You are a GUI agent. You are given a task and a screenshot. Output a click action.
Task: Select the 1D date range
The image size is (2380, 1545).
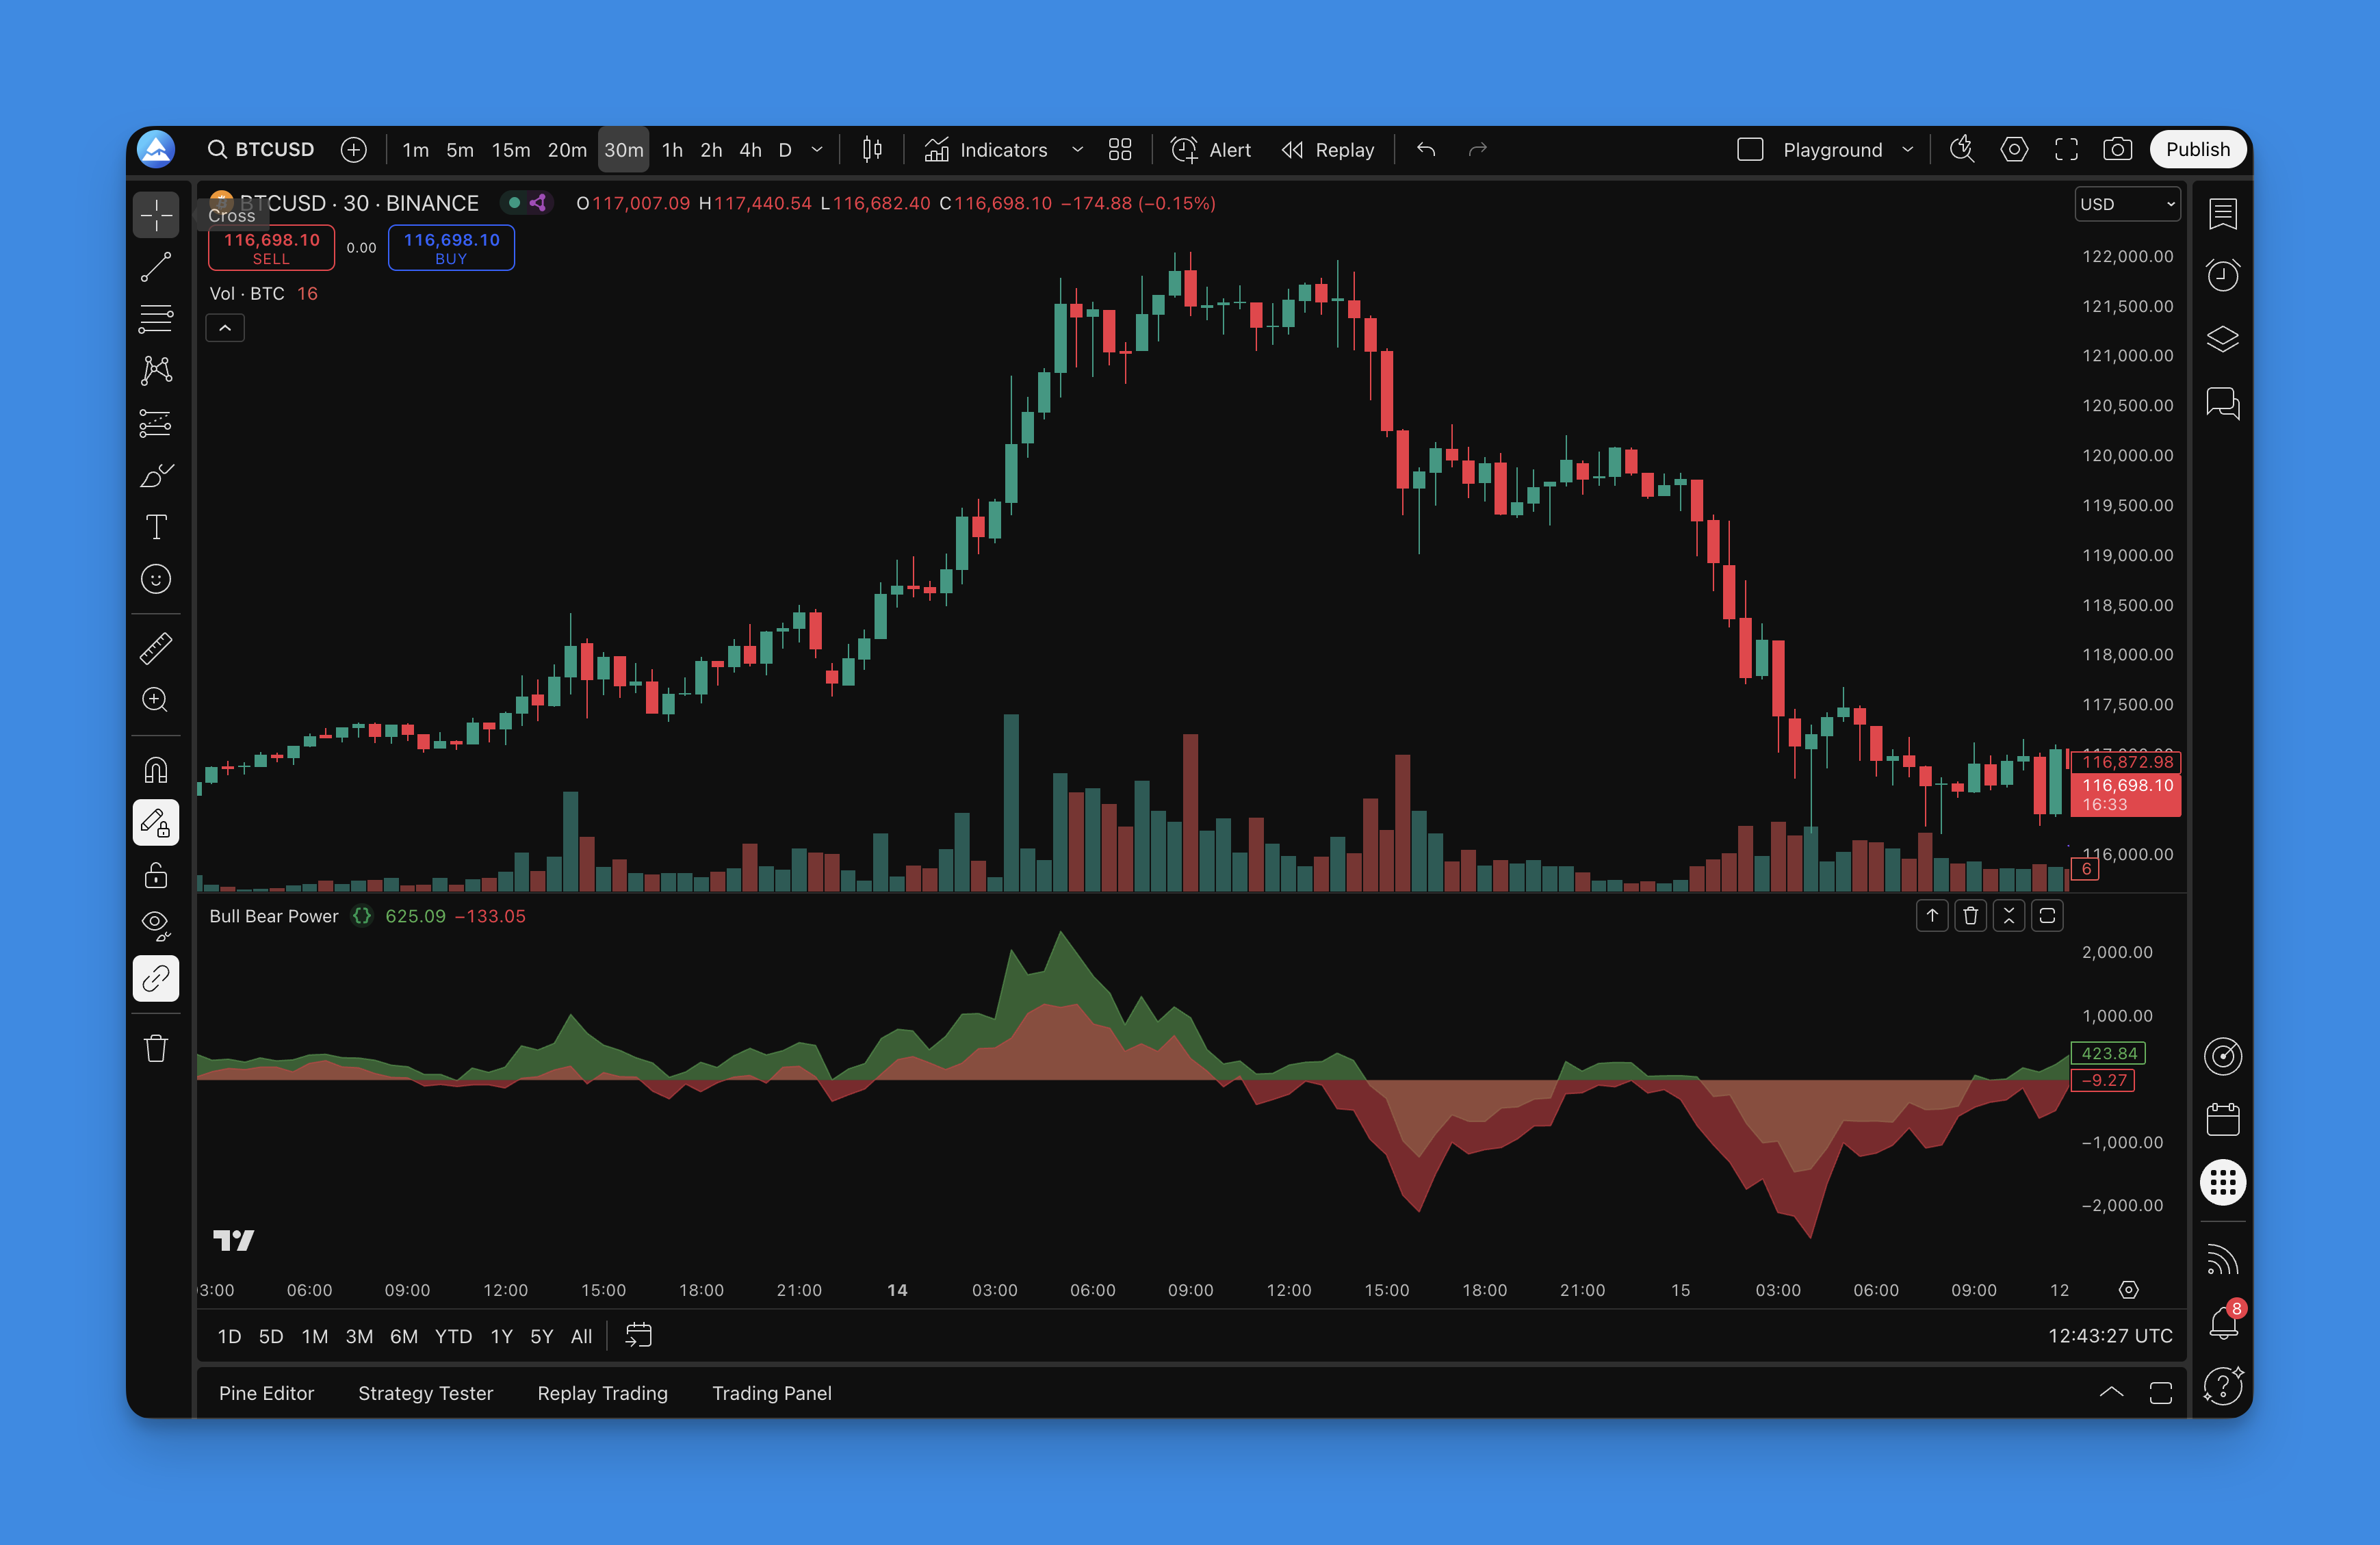click(x=229, y=1336)
